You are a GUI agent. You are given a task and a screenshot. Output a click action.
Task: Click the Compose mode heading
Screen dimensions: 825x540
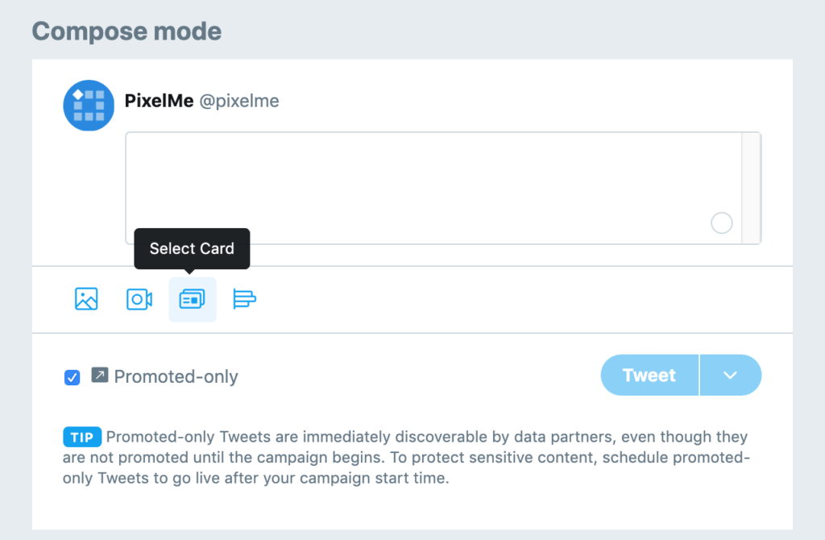pyautogui.click(x=126, y=31)
